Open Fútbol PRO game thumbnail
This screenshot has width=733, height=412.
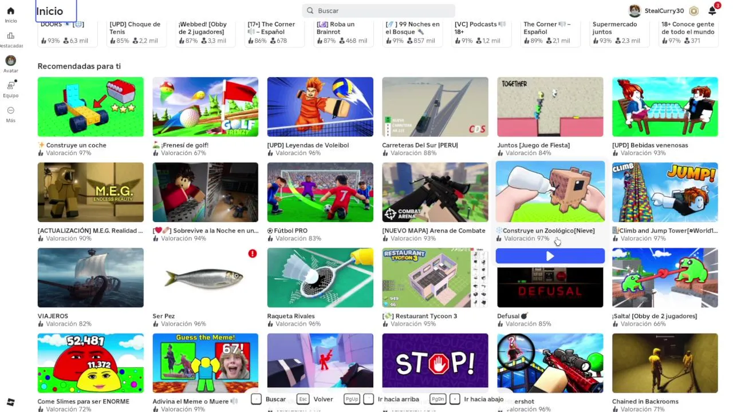point(320,192)
